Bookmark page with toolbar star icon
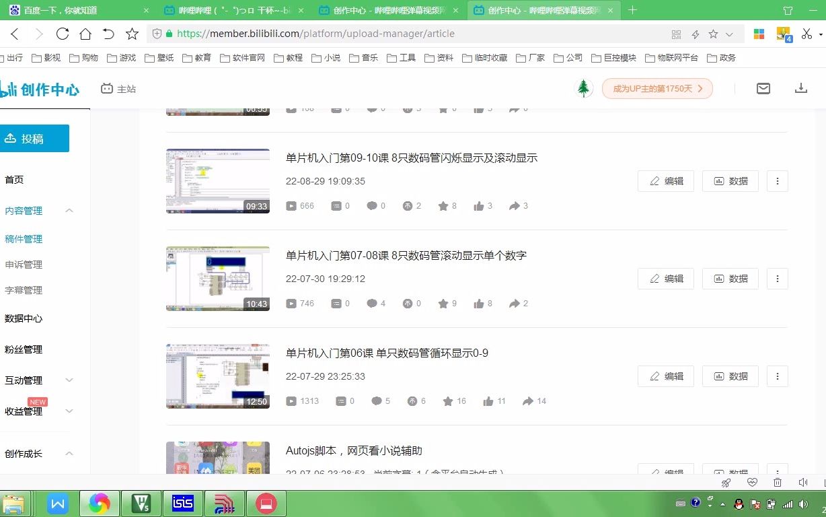The width and height of the screenshot is (826, 517). pos(132,34)
